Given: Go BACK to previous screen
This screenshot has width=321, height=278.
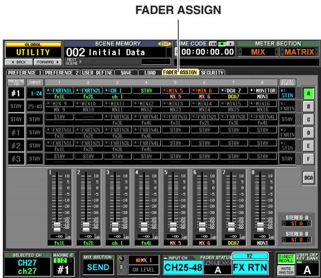Looking at the screenshot, I should pos(19,62).
